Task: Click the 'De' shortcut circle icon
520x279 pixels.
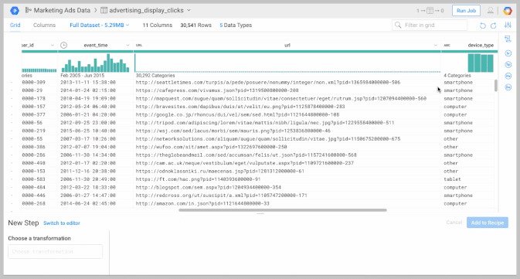Action: (x=508, y=87)
